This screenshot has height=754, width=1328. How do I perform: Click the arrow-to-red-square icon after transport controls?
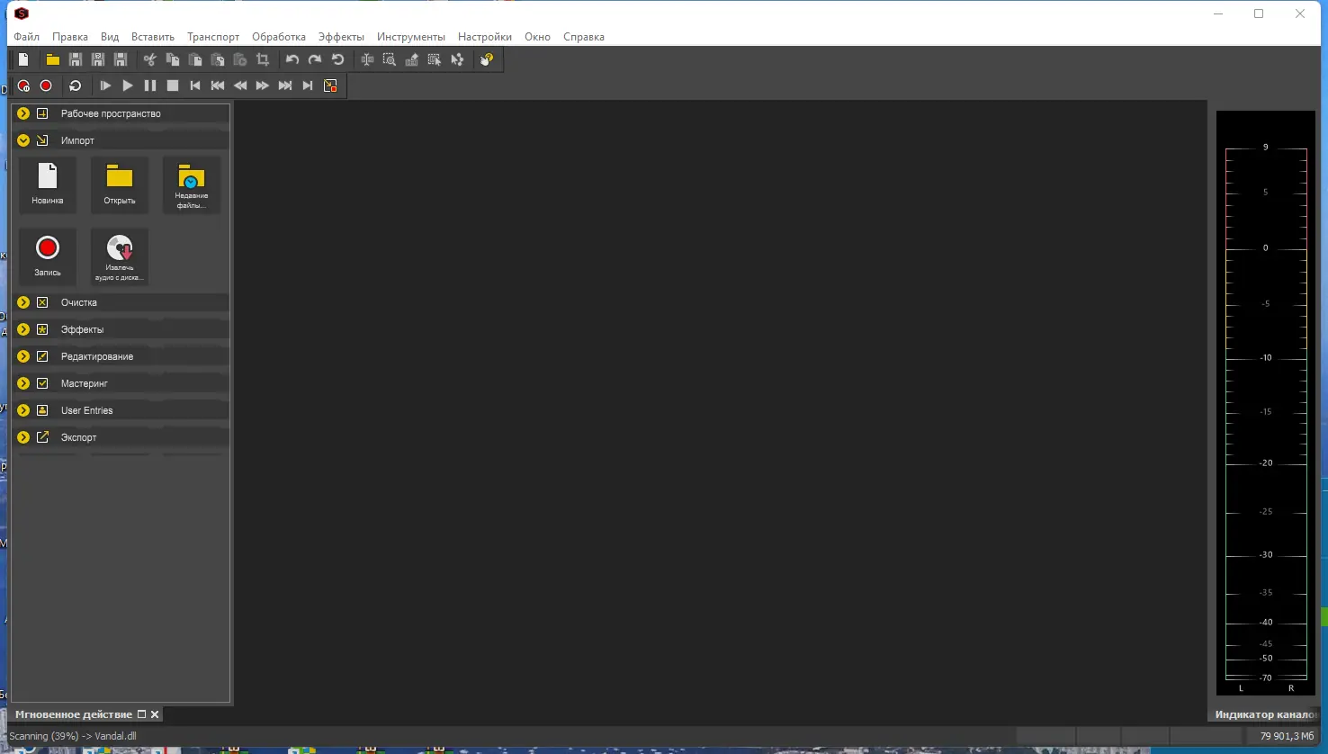click(330, 85)
